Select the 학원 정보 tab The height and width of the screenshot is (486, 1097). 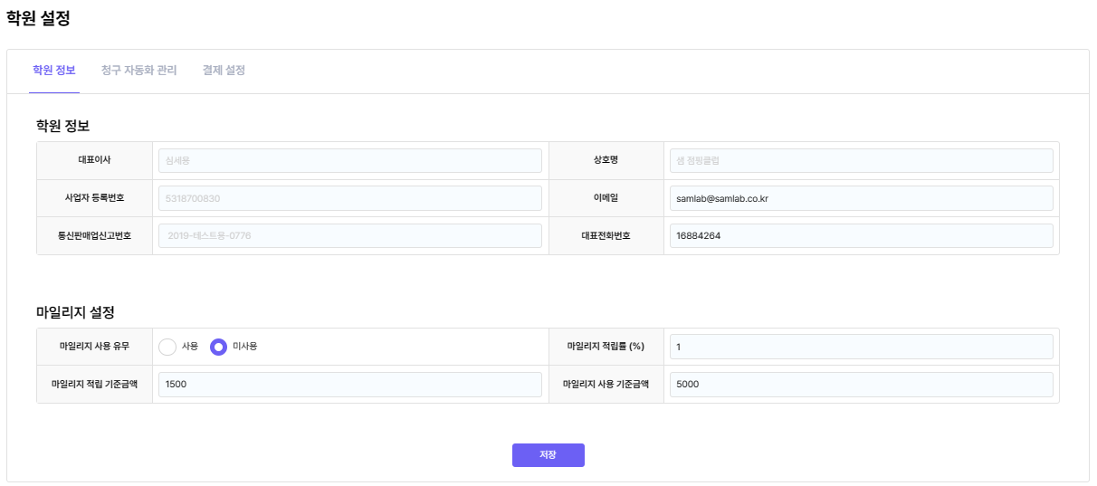pyautogui.click(x=54, y=71)
